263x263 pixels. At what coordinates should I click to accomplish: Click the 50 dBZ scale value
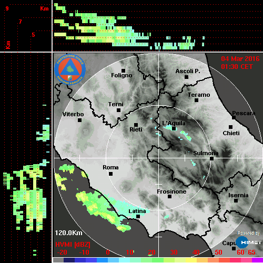pos(218,252)
